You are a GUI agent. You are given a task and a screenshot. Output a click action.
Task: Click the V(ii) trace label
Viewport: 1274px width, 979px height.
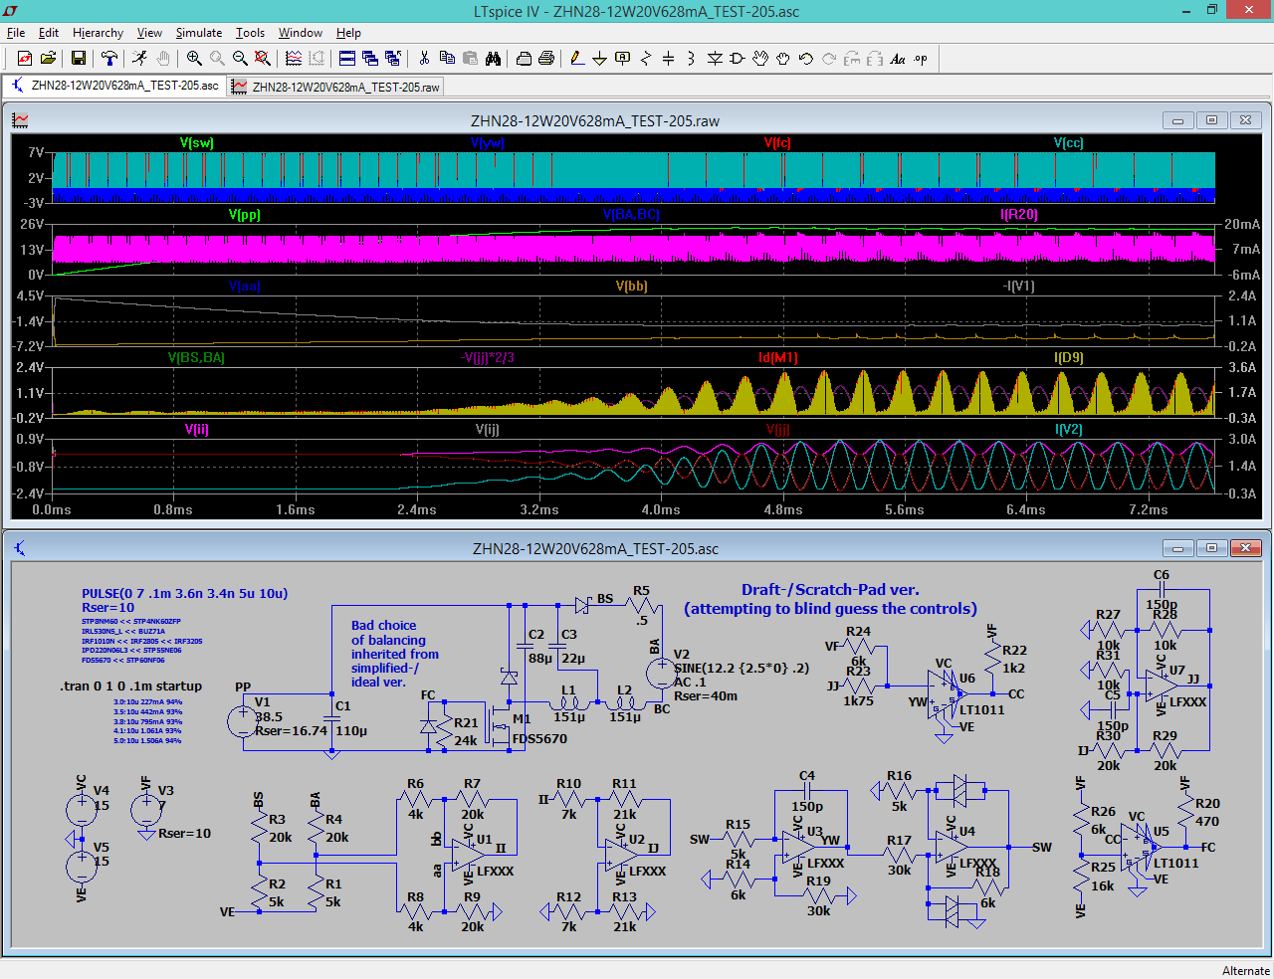[x=197, y=430]
